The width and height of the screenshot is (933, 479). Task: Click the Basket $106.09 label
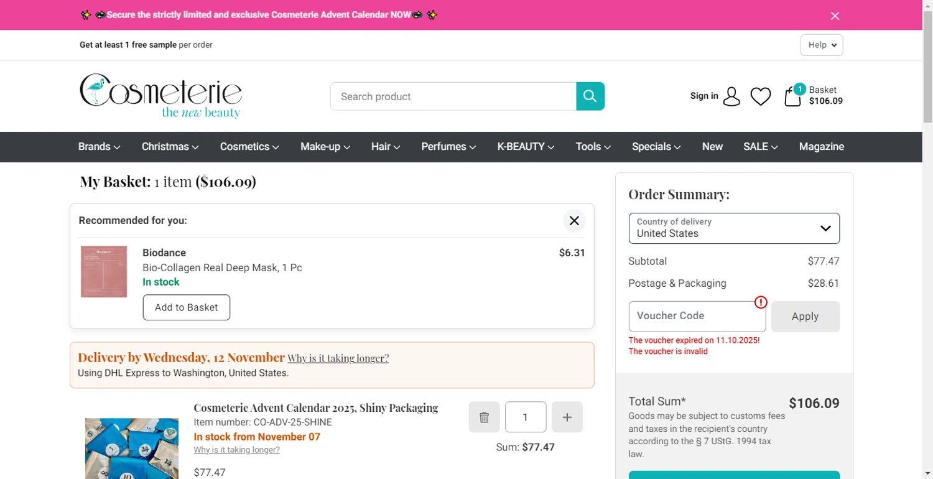pyautogui.click(x=825, y=96)
